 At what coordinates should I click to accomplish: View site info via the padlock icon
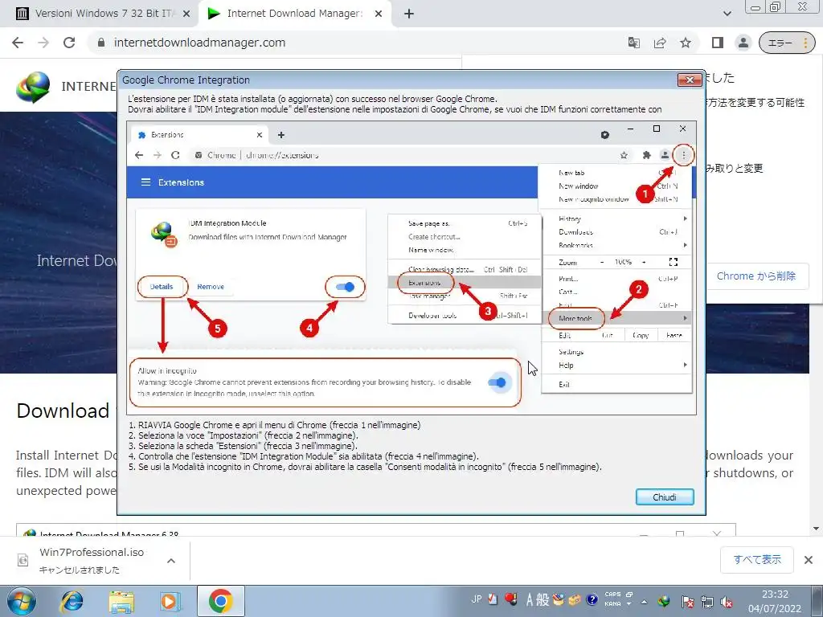pyautogui.click(x=101, y=43)
